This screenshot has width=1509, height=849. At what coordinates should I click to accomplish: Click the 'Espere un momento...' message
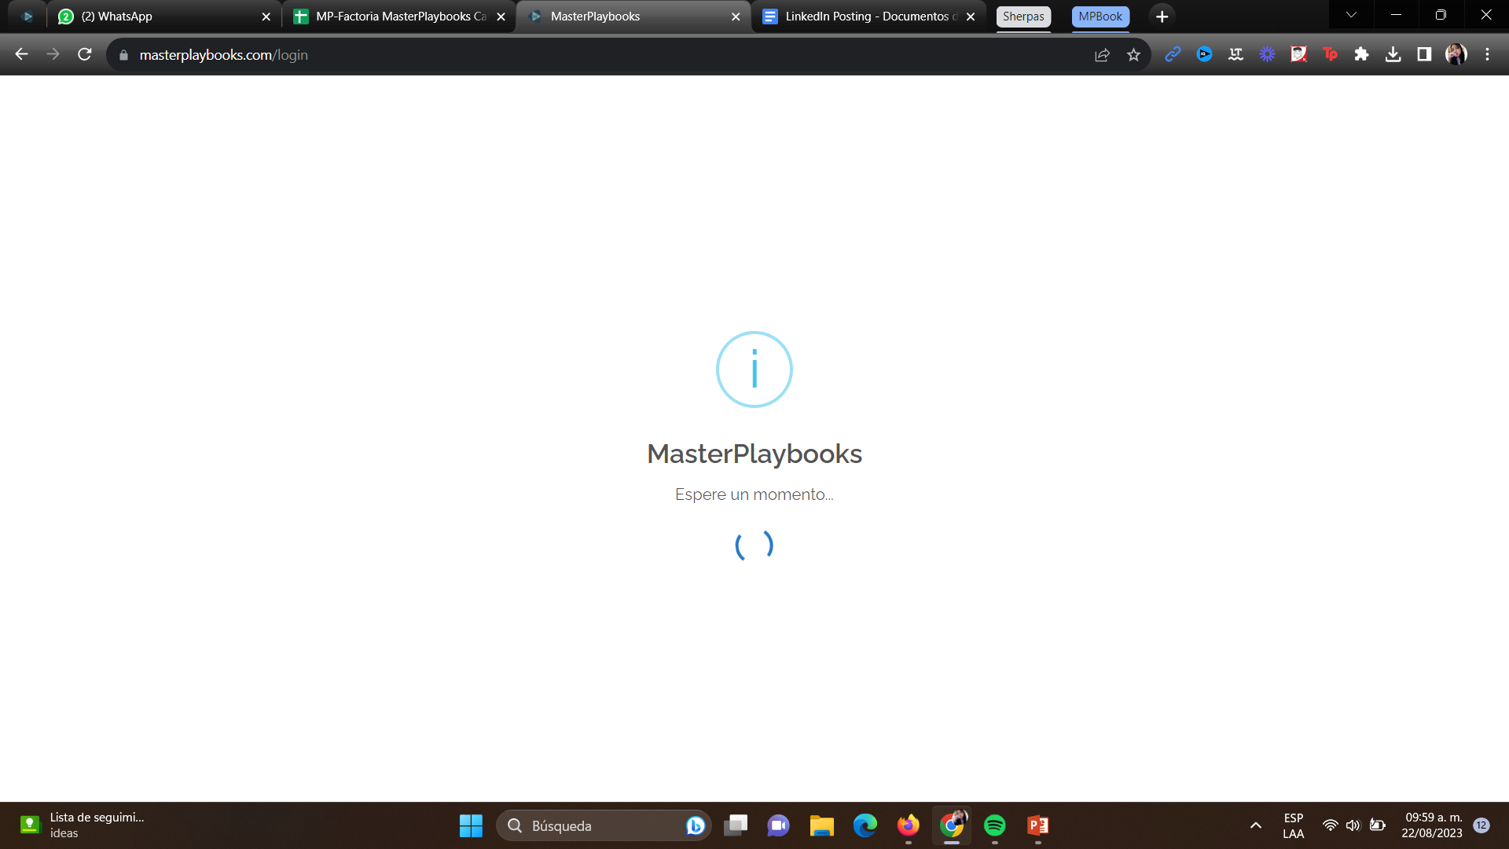[x=754, y=494]
